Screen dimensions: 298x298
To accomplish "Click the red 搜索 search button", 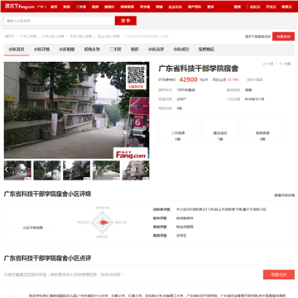I will pos(126,21).
